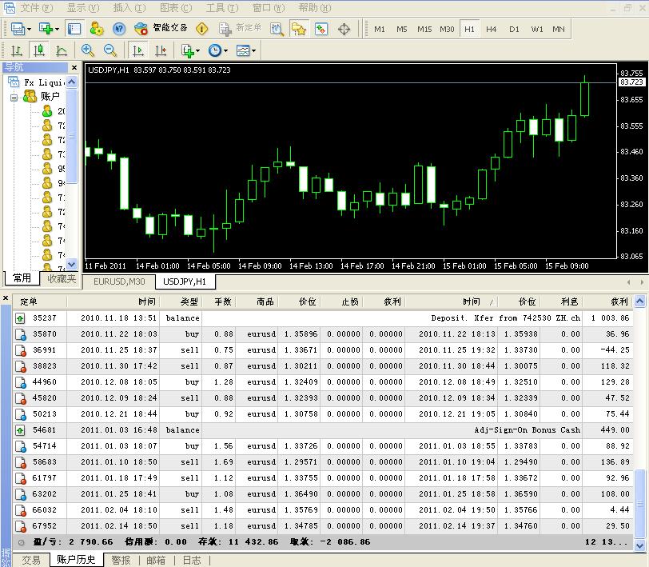Open the indicators list dropdown
The width and height of the screenshot is (649, 567).
click(x=190, y=50)
